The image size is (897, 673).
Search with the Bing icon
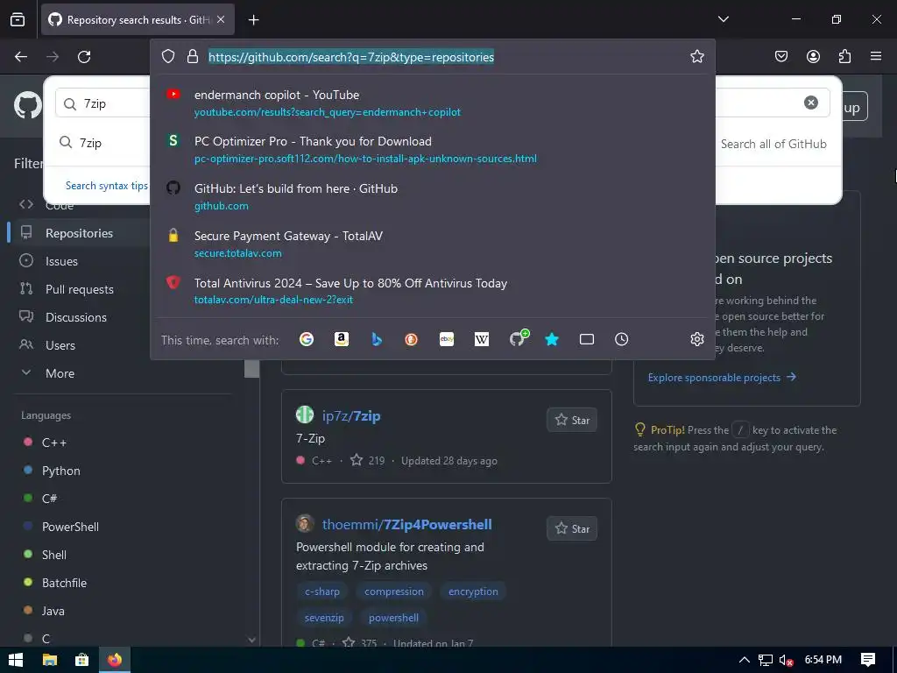[x=377, y=339]
